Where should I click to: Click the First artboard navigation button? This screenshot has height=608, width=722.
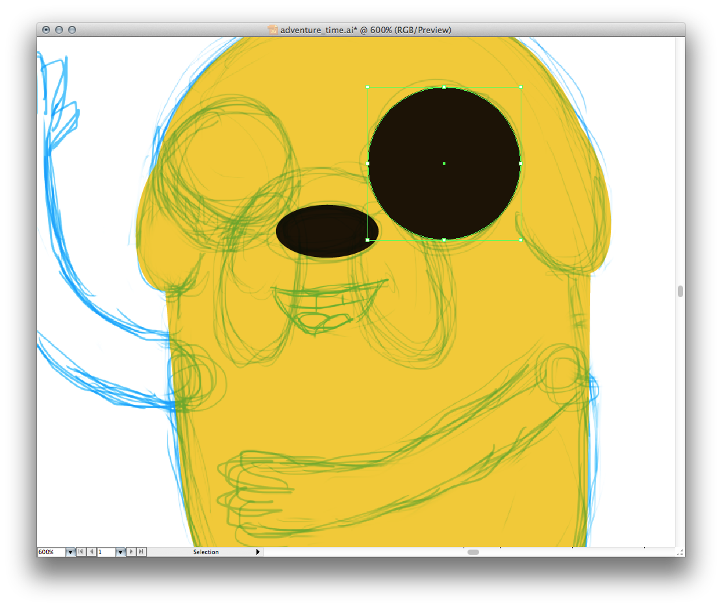tap(81, 552)
